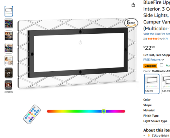Select the third dark interior thumbnail
The height and width of the screenshot is (138, 170).
(9, 36)
